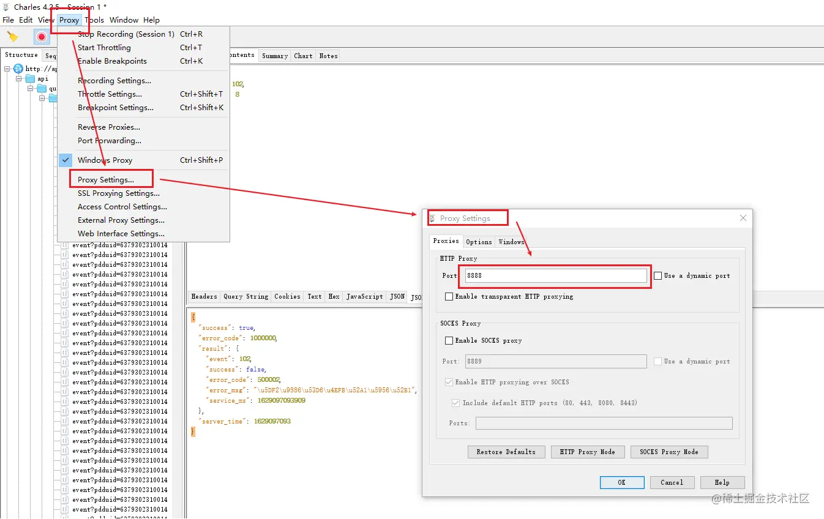This screenshot has width=824, height=519.
Task: Click the "service_ms" JSON value line
Action: point(256,401)
